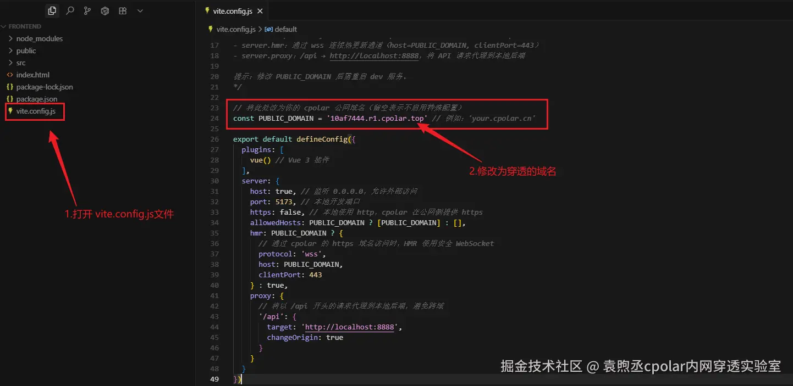Click the vue() plugin call on line 28
This screenshot has height=386, width=793.
pos(261,160)
